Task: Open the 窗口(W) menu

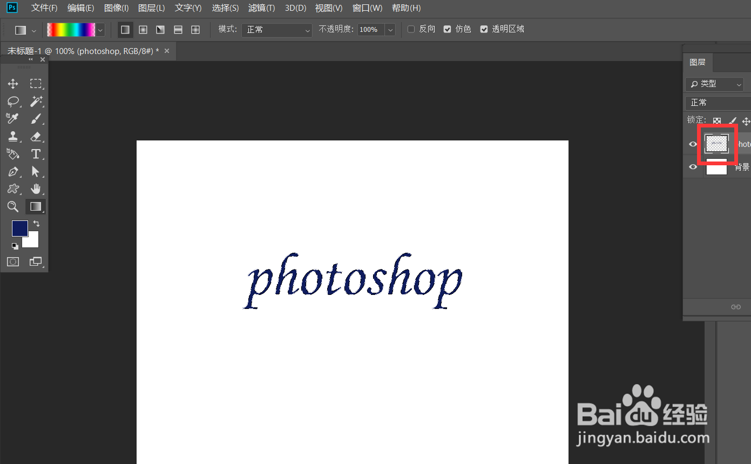Action: tap(367, 8)
